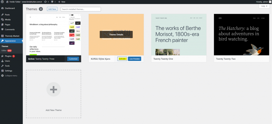
Task: Open the Twenty Twenty-Three theme screenshot
Action: (x=54, y=35)
